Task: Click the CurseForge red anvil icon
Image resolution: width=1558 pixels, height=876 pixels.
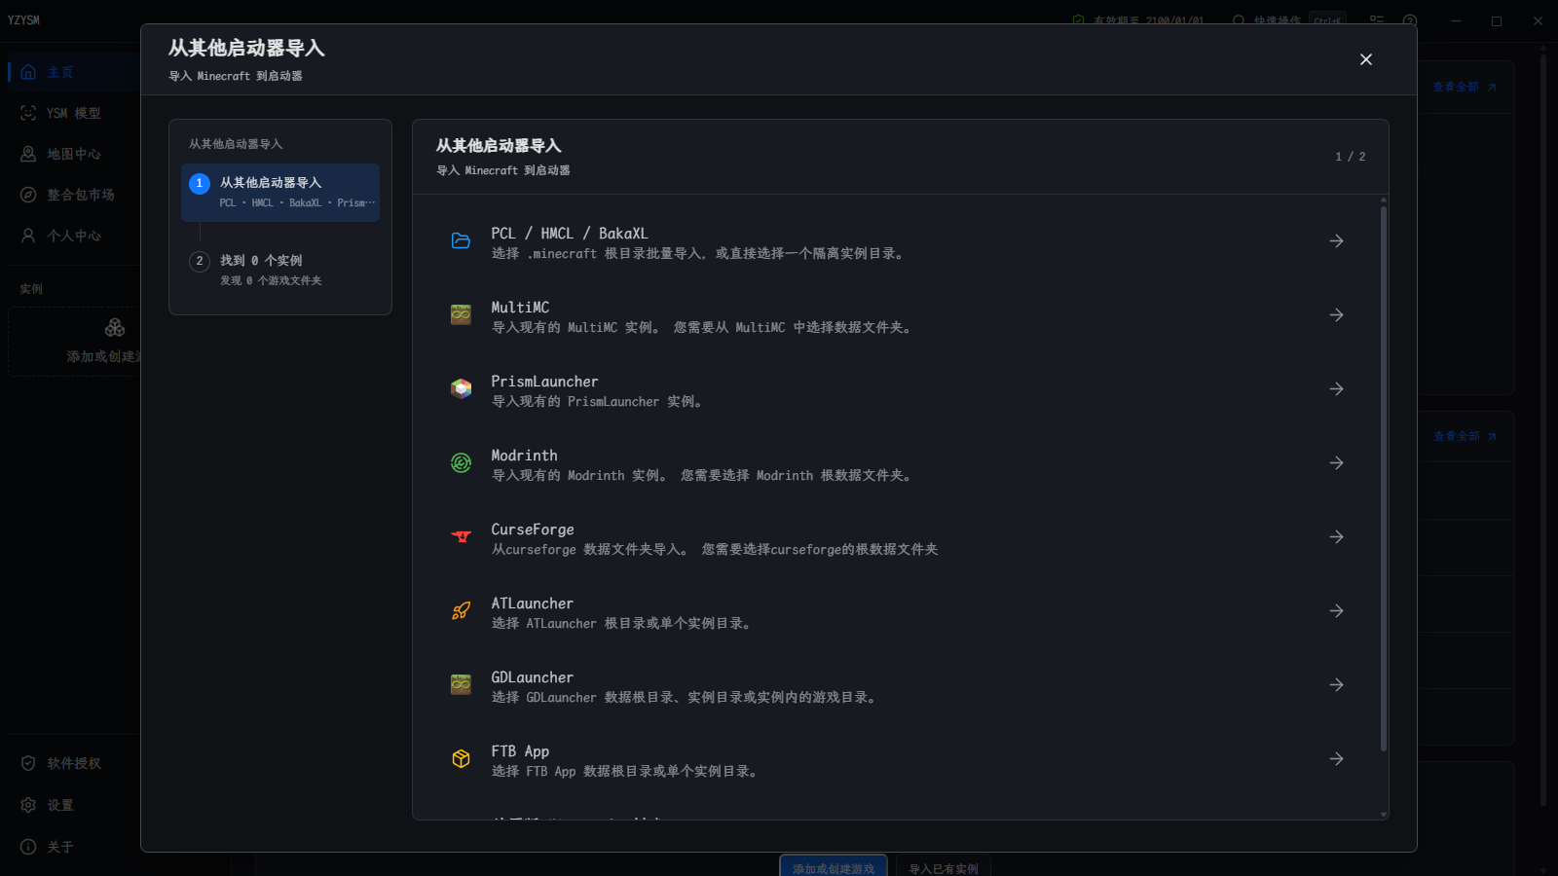Action: pyautogui.click(x=461, y=537)
